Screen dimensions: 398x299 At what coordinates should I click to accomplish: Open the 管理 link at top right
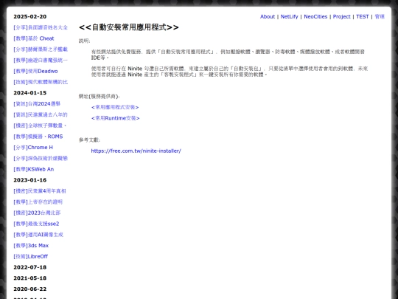380,16
